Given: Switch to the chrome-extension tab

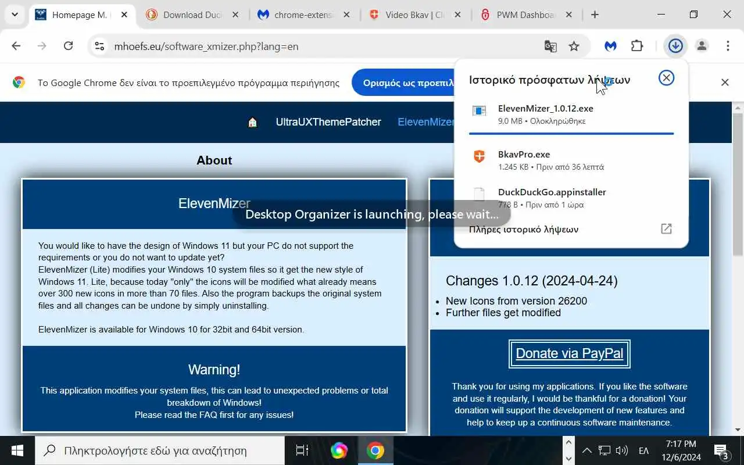Looking at the screenshot, I should 305,15.
